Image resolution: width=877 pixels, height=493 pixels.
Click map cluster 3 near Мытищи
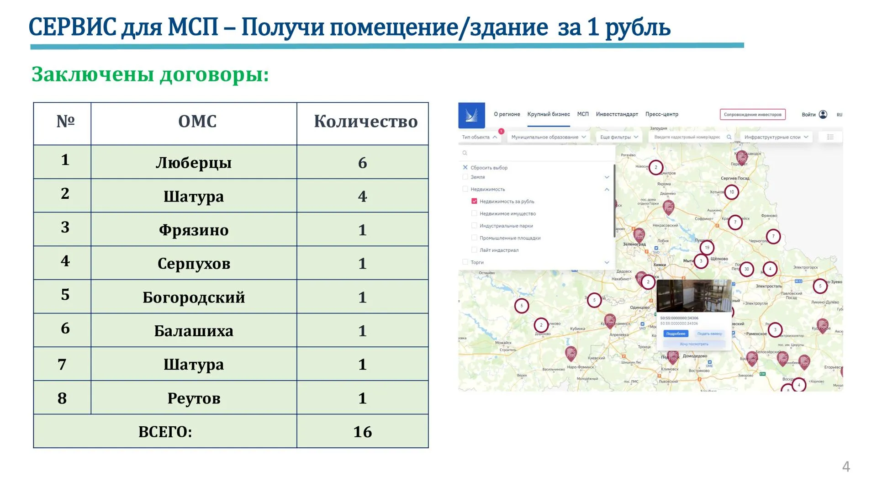(x=701, y=261)
